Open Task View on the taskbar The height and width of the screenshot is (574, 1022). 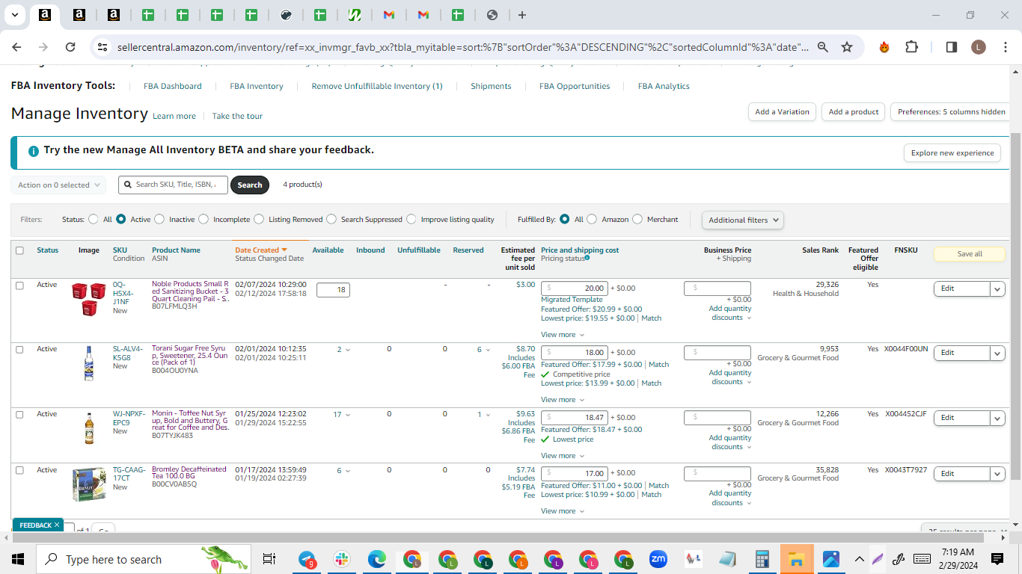pyautogui.click(x=269, y=559)
